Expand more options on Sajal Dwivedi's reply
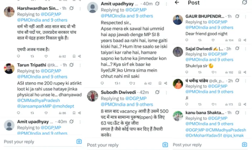This screenshot has height=150, width=252. point(246,48)
